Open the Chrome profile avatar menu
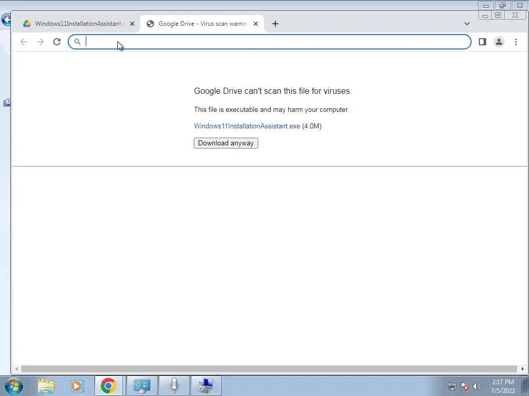 coord(499,42)
